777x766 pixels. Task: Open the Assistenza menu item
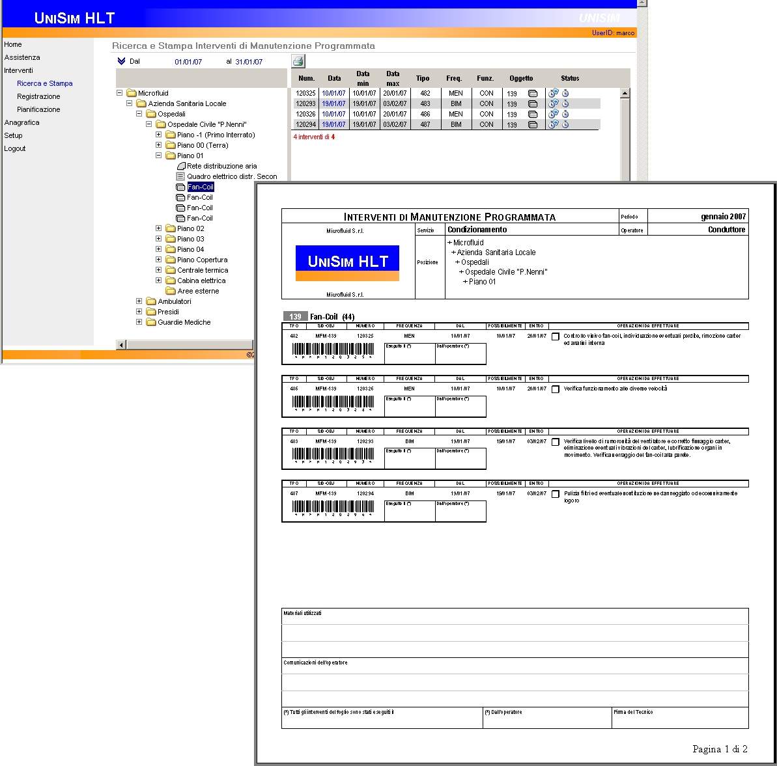point(22,57)
